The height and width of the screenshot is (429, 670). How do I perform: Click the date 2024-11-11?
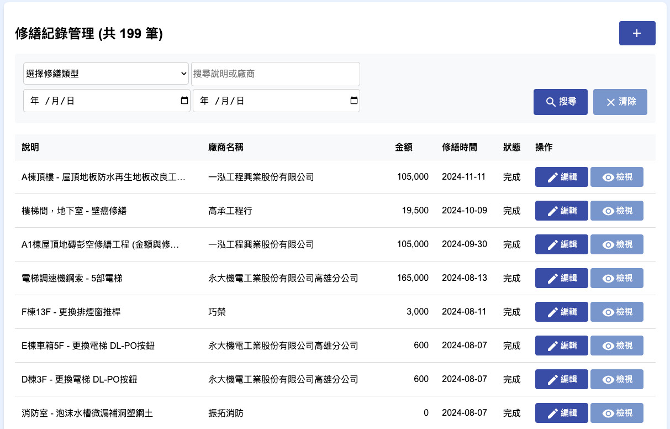[x=464, y=177]
